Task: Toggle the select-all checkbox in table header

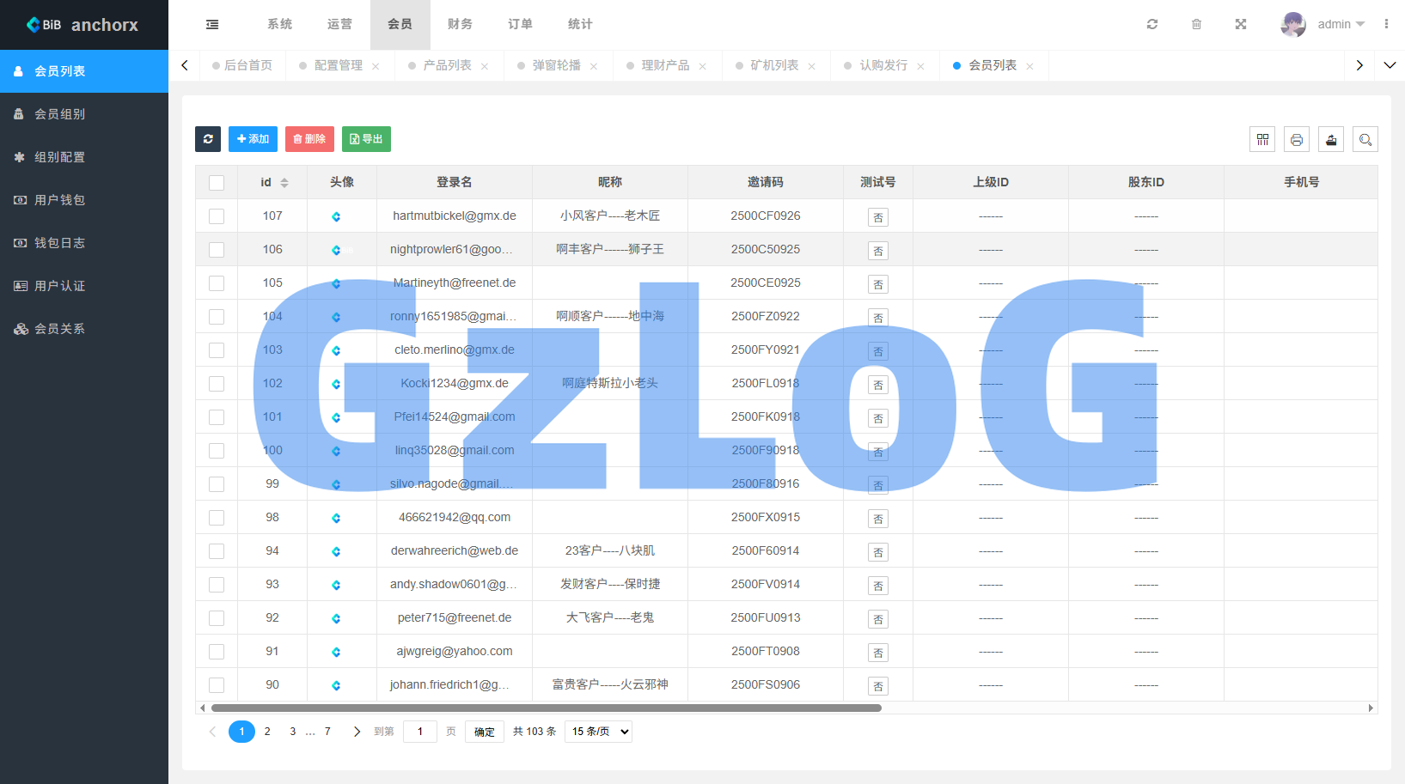Action: (x=217, y=183)
